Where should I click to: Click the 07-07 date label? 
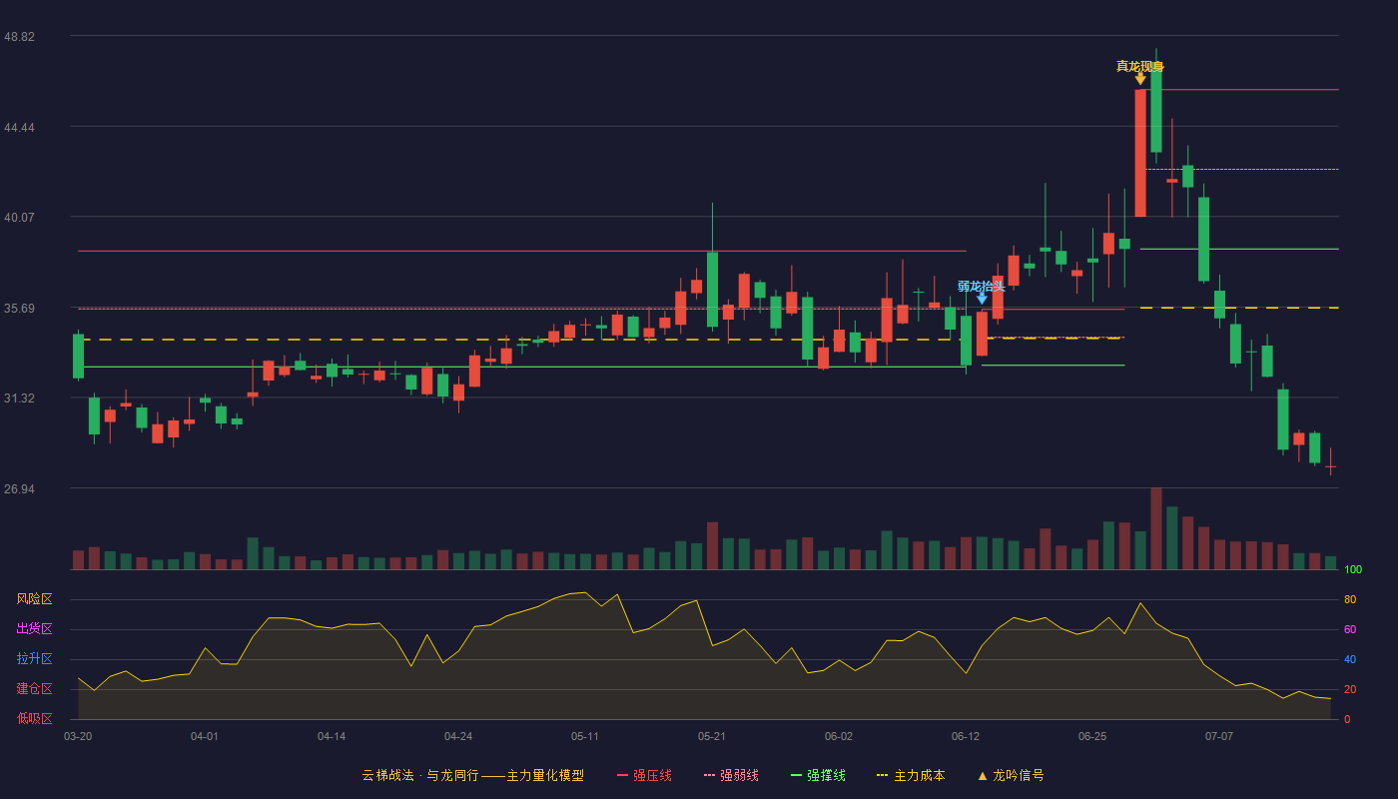pos(1219,736)
